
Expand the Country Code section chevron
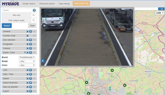(x=34, y=36)
